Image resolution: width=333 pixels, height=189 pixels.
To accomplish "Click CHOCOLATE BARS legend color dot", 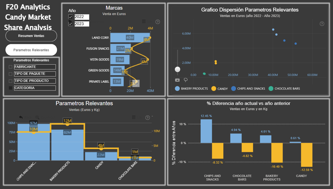I will (x=271, y=88).
